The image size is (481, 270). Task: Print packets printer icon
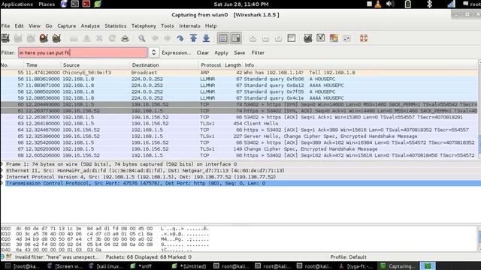coord(125,38)
